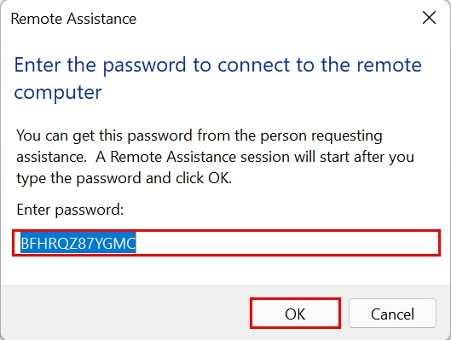Click 'You can get this password' instruction line
This screenshot has width=451, height=340.
click(x=199, y=135)
